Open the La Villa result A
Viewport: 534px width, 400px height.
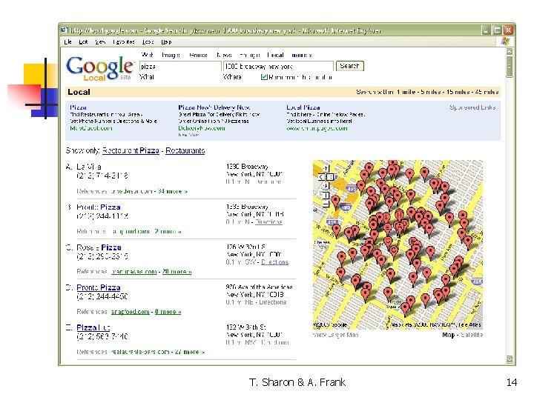point(89,167)
